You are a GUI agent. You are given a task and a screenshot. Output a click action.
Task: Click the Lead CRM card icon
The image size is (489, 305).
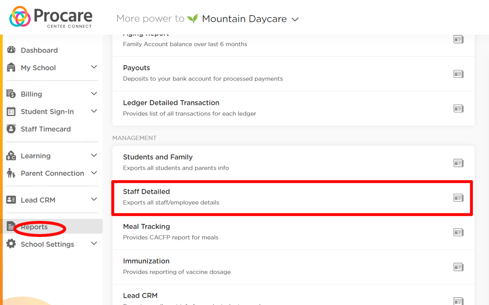coord(11,200)
